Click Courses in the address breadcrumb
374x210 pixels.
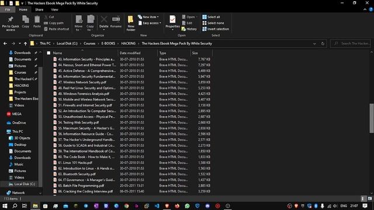89,44
